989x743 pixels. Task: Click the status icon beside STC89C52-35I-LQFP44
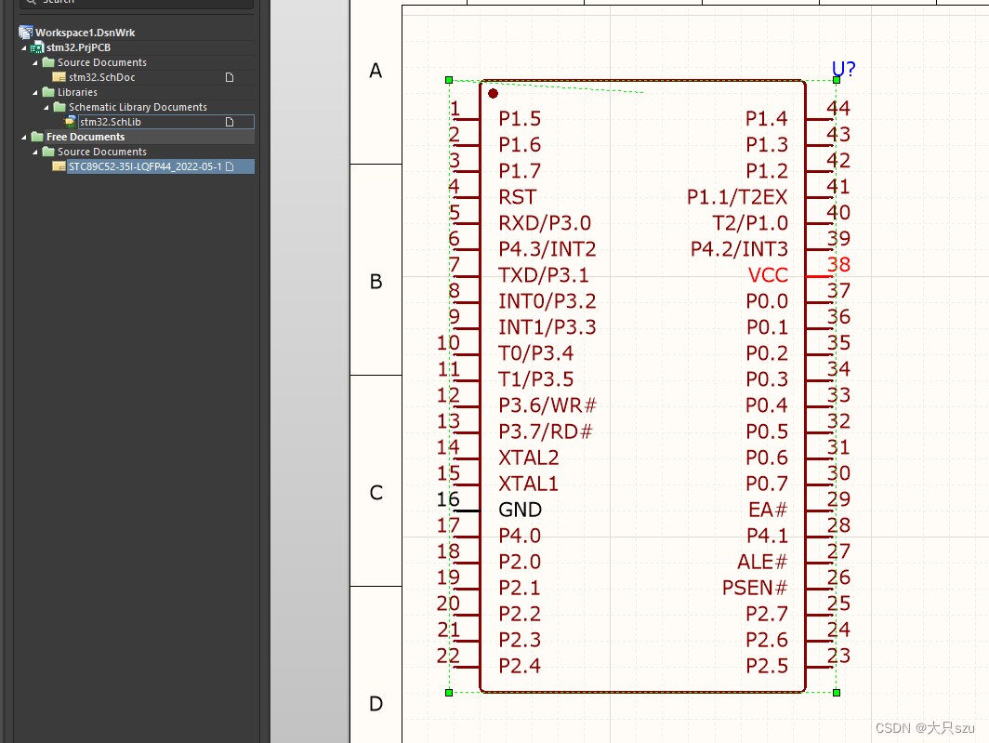[230, 166]
